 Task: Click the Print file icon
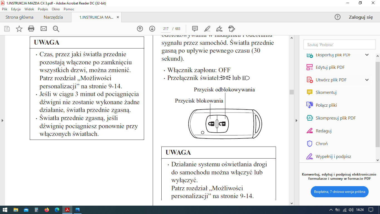click(x=31, y=29)
